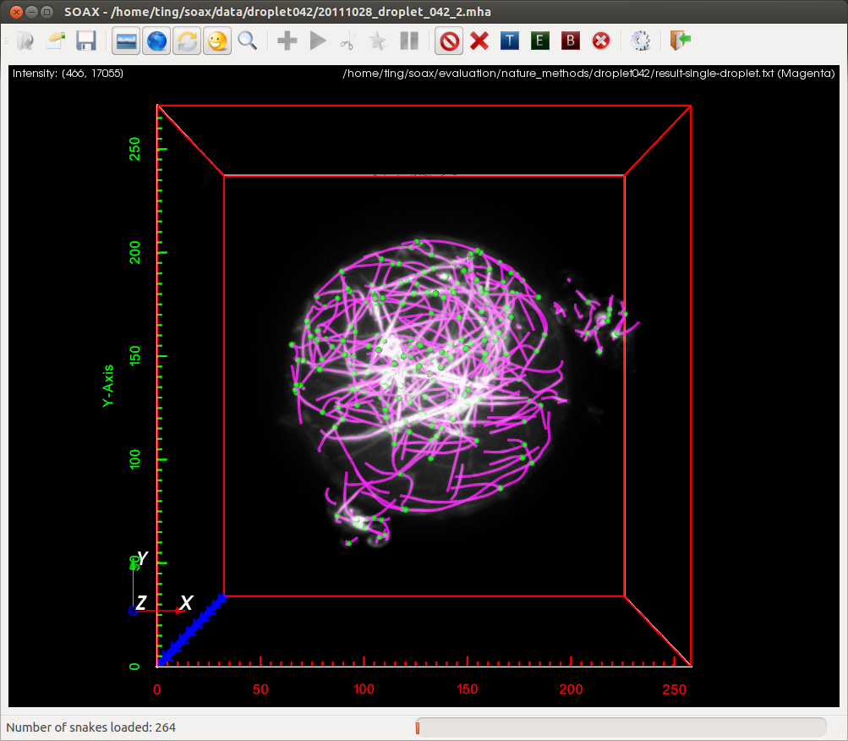Save the session using the floppy disk icon
Image resolution: width=848 pixels, height=741 pixels.
tap(86, 40)
